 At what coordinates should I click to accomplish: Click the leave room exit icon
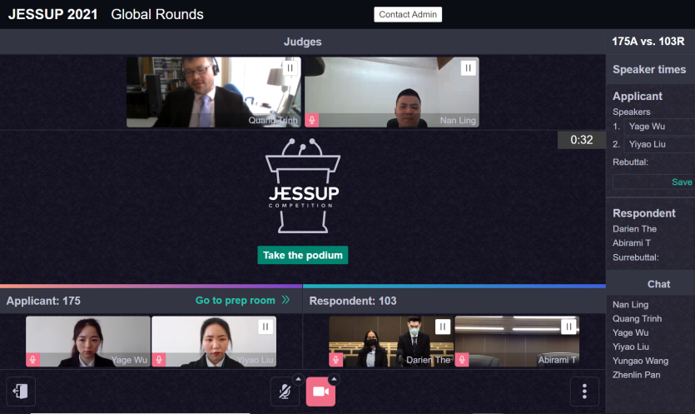22,391
